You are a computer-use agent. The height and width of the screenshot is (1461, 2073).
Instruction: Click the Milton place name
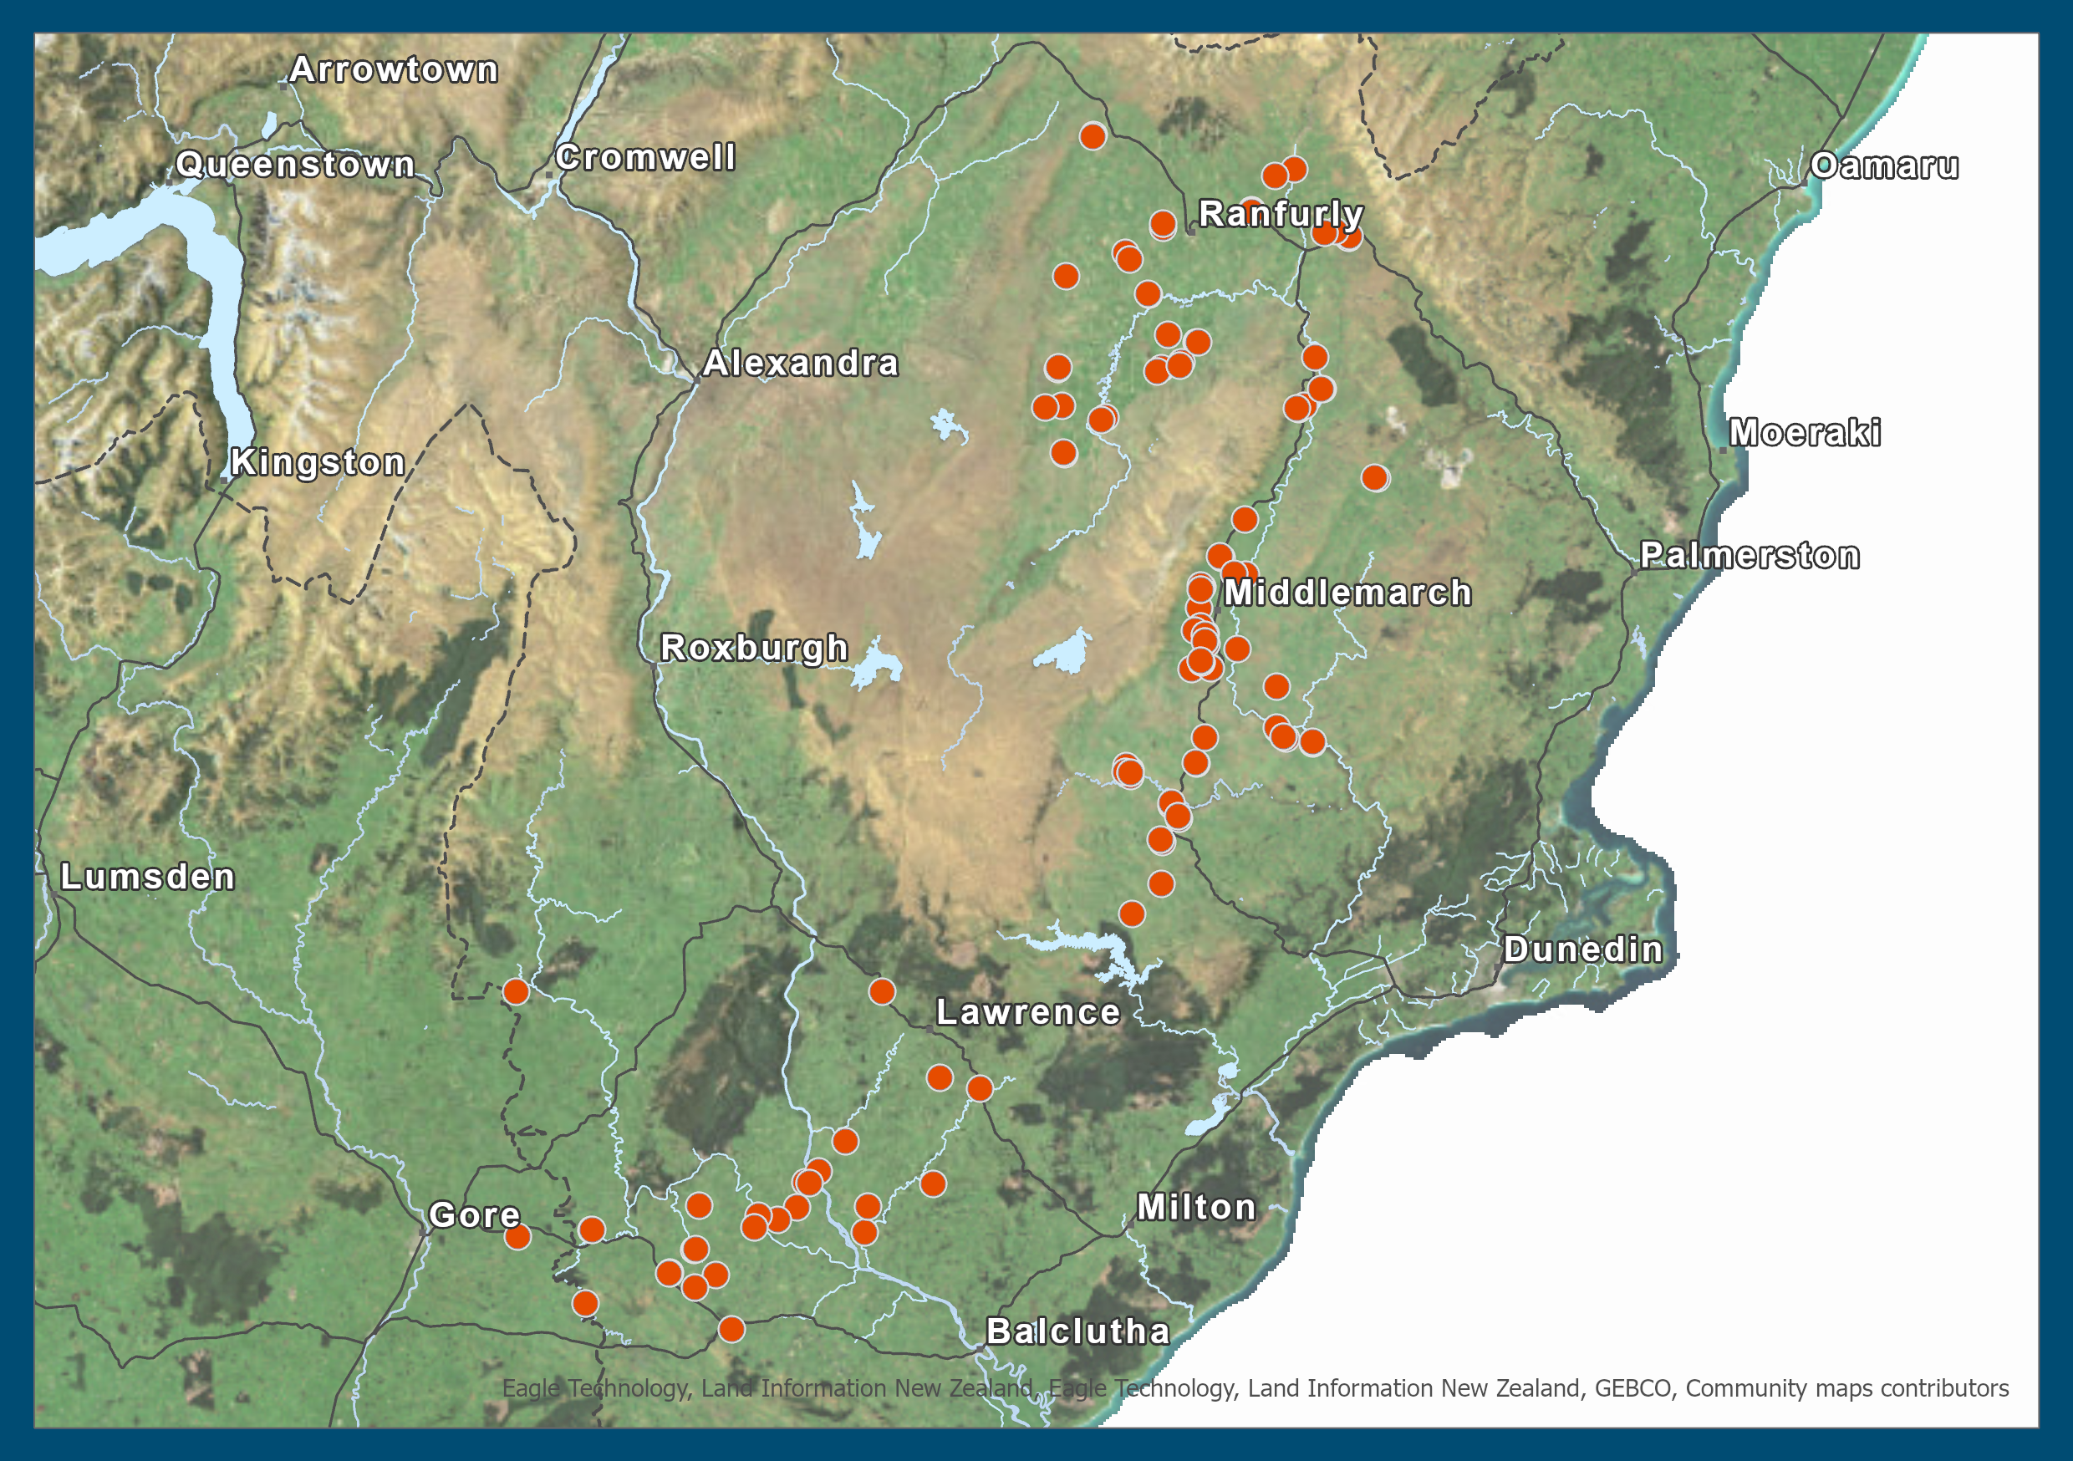tap(1196, 1207)
